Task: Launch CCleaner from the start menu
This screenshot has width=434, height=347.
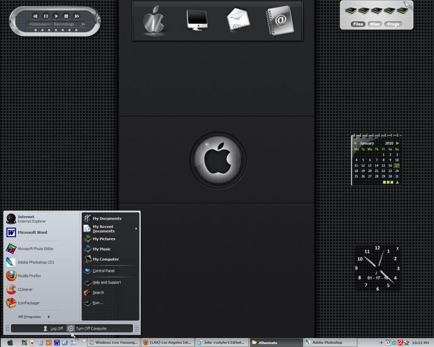Action: coord(42,289)
